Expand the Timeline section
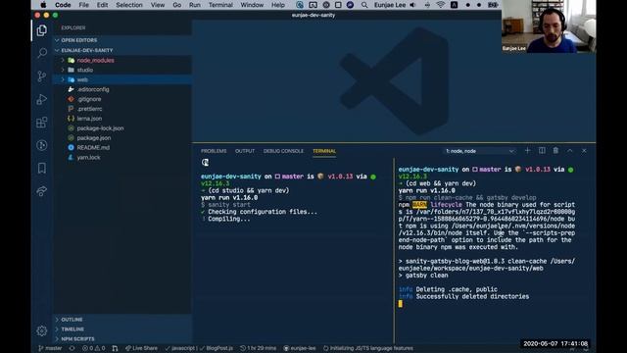627x353 pixels. click(x=122, y=329)
